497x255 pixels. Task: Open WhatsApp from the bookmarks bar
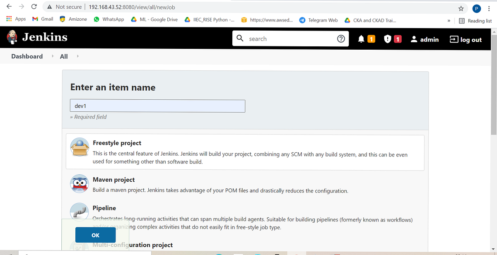(109, 19)
